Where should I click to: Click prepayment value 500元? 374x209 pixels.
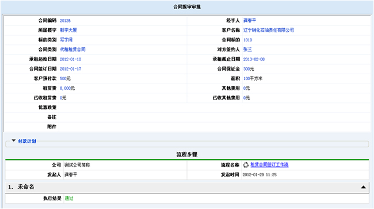tap(65, 78)
